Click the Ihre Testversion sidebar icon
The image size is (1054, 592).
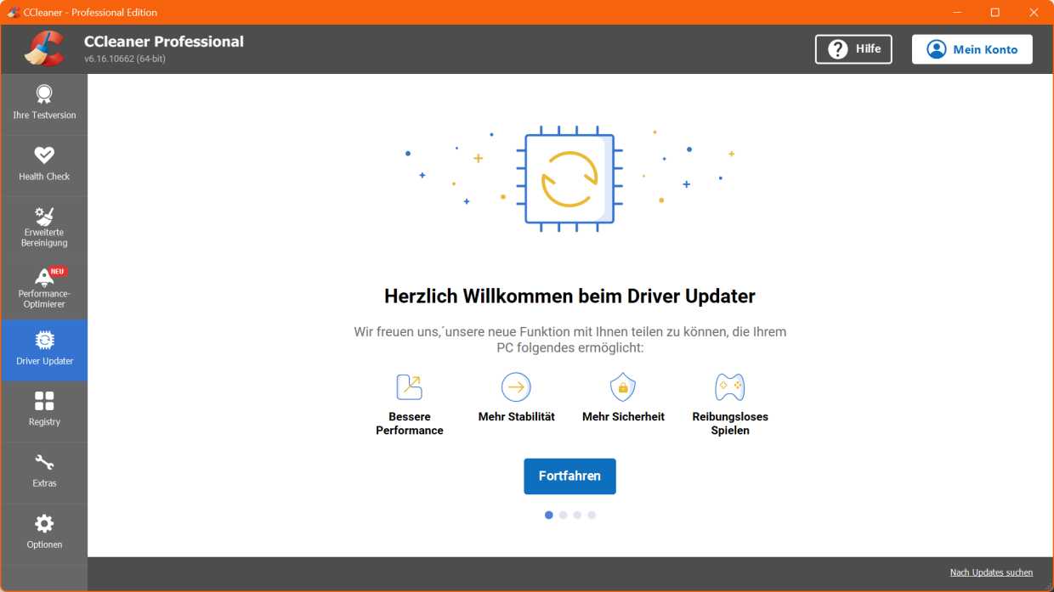(44, 102)
